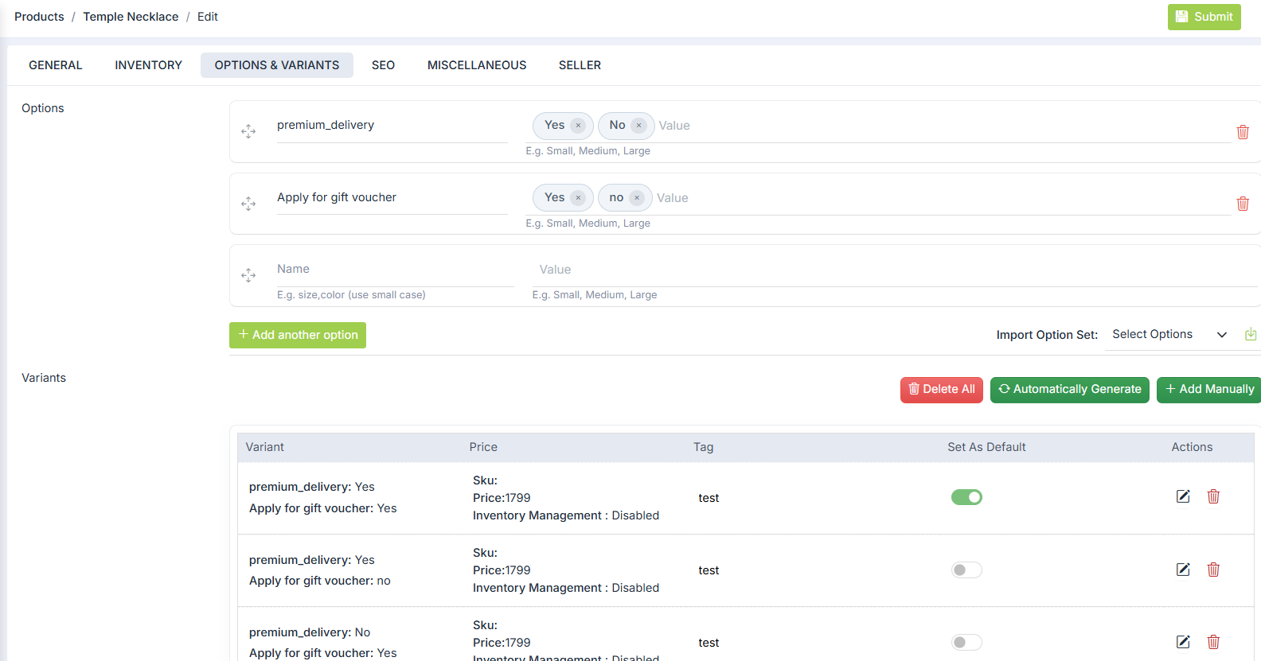
Task: Click the Submit button
Action: (x=1204, y=17)
